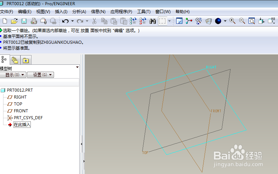Click the Print icon
Image resolution: width=278 pixels, height=174 pixels.
34,21
